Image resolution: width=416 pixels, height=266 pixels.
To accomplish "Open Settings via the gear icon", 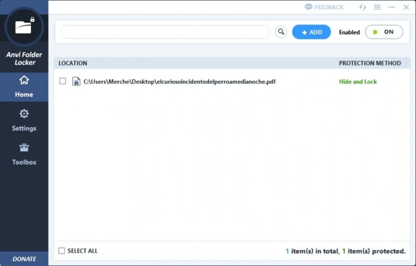I will tap(24, 113).
